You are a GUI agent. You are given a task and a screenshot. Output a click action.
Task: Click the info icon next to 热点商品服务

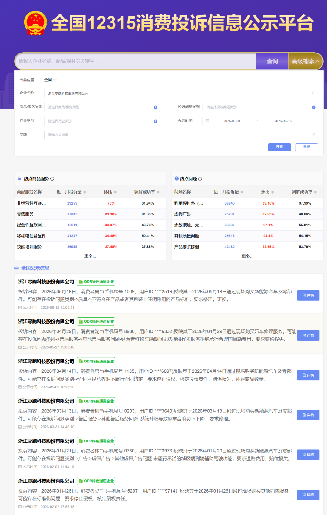point(52,179)
